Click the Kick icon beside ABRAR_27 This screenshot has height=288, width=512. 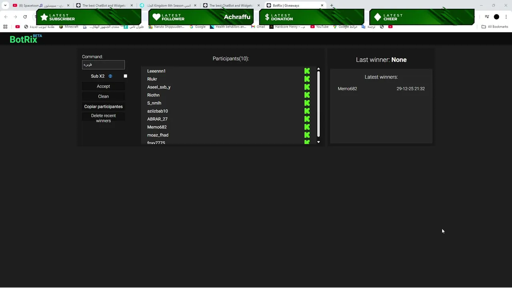coord(307,119)
